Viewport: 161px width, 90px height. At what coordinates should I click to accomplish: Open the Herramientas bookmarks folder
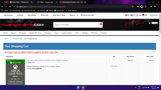pos(15,10)
